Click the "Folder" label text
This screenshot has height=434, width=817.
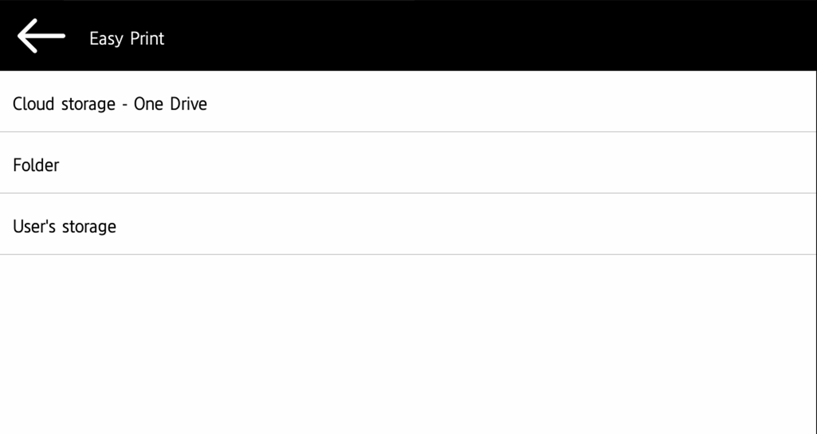point(36,165)
